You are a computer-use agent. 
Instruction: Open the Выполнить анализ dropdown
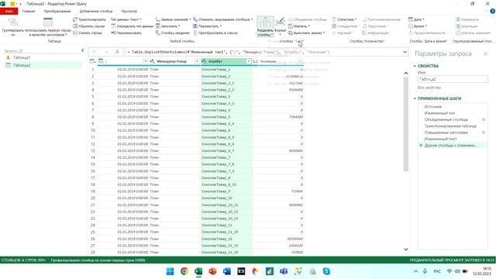coord(307,33)
